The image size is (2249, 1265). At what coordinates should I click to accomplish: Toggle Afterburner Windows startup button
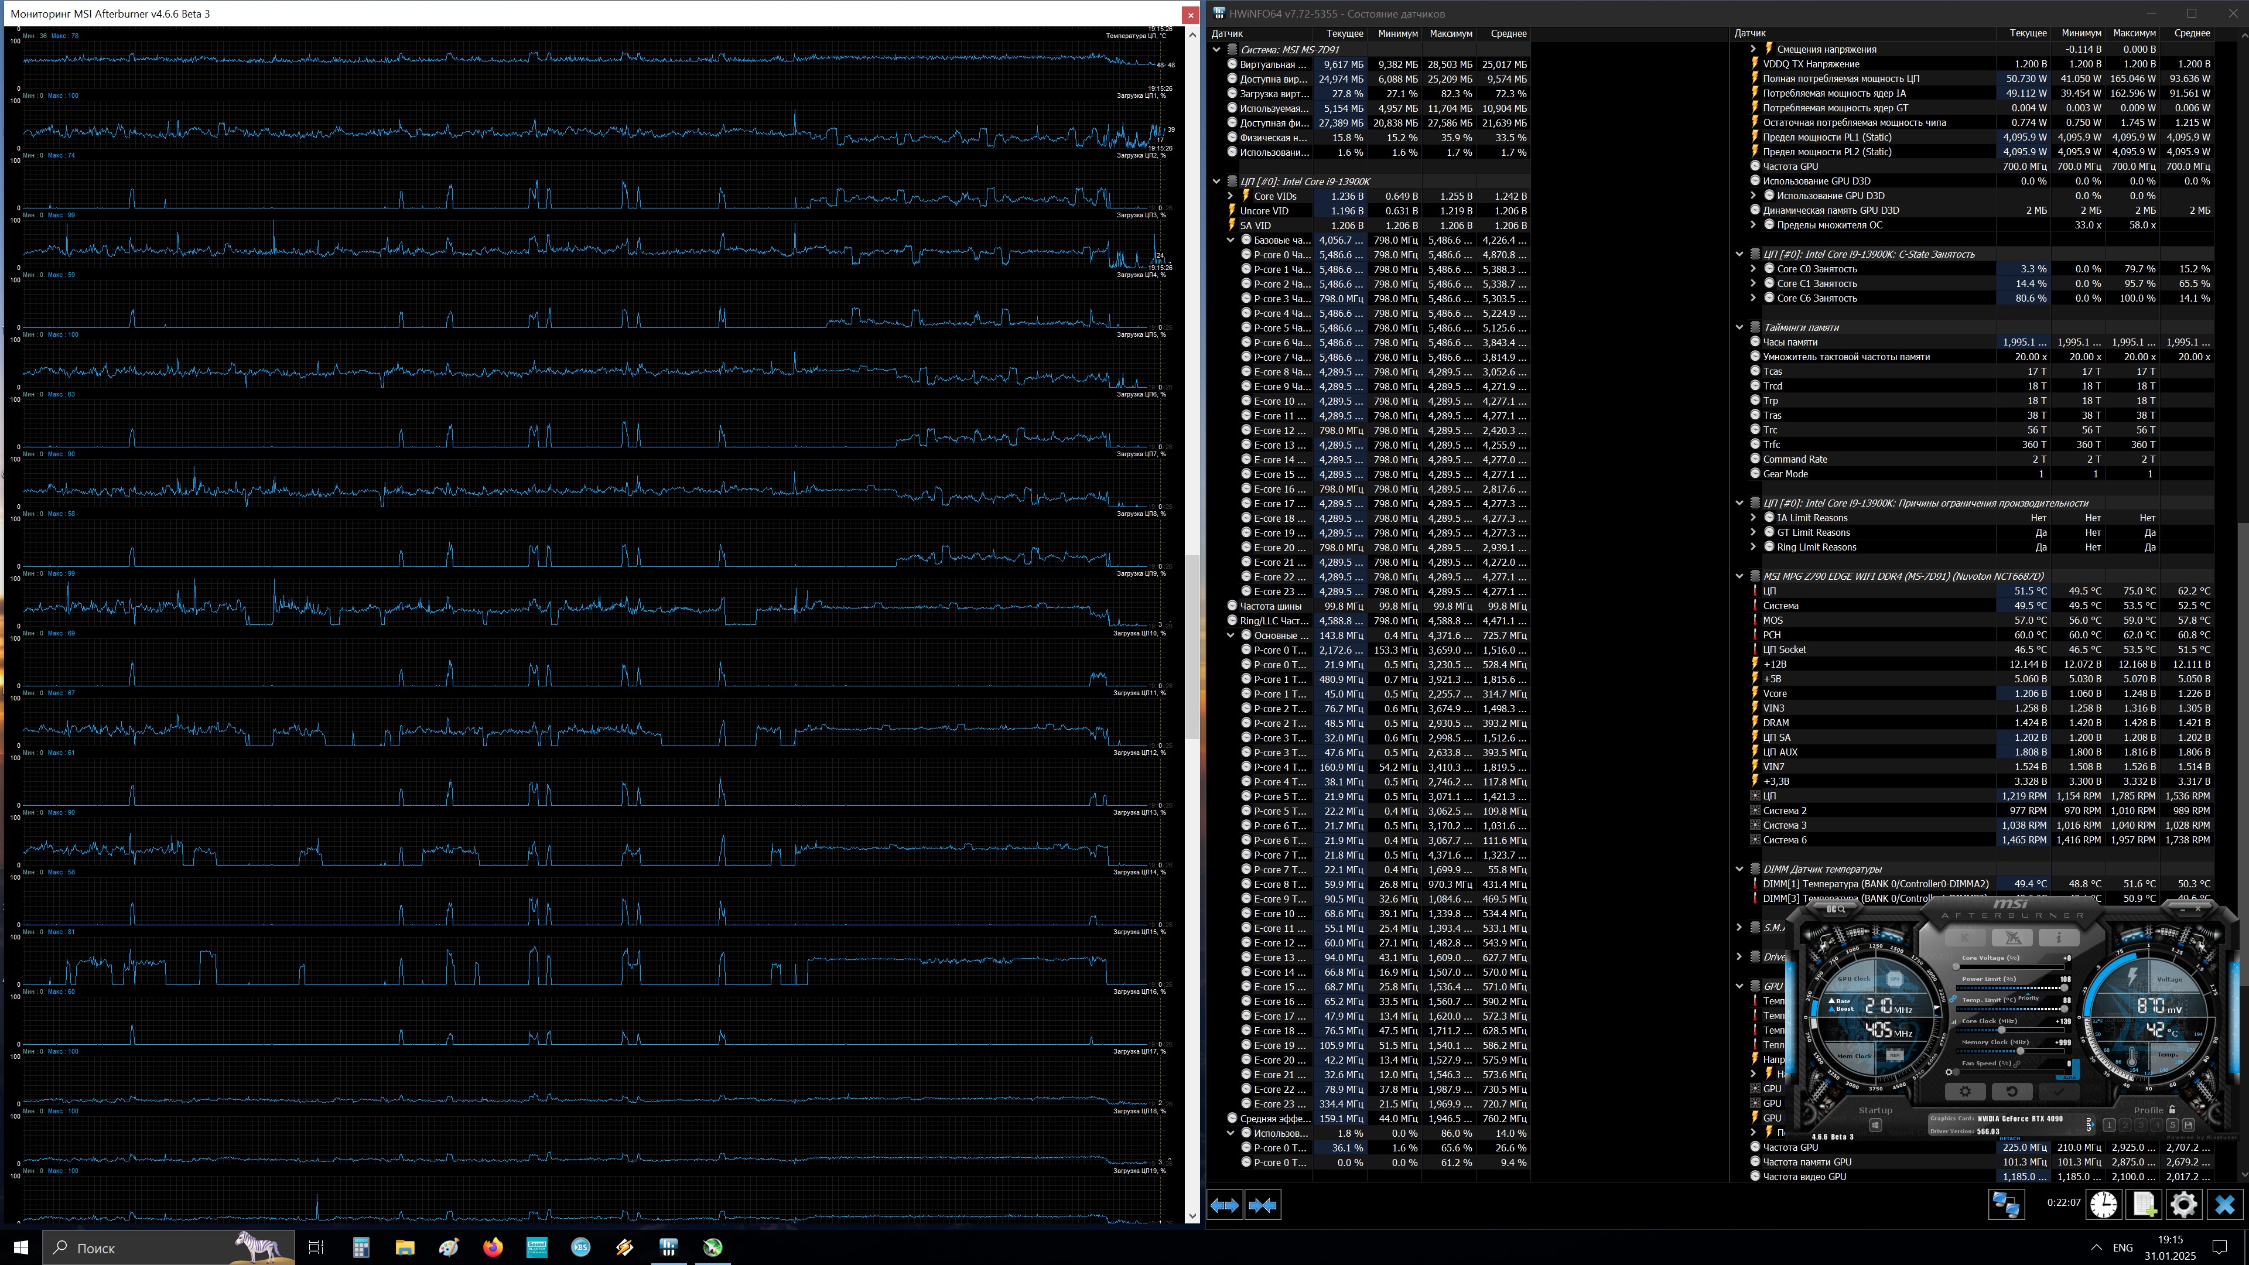pyautogui.click(x=1875, y=1125)
